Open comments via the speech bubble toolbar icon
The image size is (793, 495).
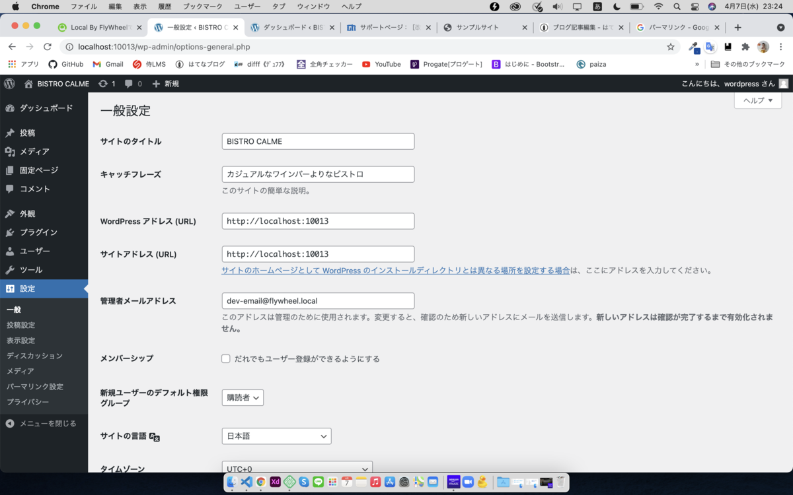[129, 84]
